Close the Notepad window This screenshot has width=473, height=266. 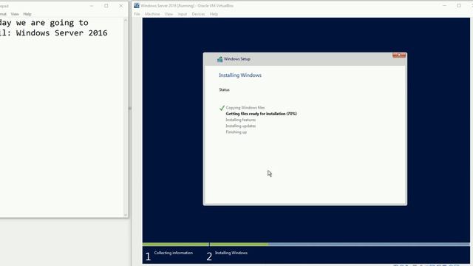click(121, 6)
